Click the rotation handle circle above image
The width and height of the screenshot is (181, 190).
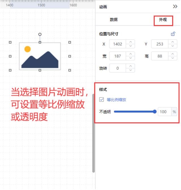click(x=40, y=34)
